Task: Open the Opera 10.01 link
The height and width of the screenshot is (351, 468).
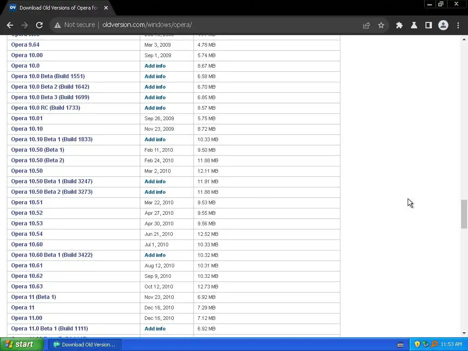Action: click(x=27, y=118)
